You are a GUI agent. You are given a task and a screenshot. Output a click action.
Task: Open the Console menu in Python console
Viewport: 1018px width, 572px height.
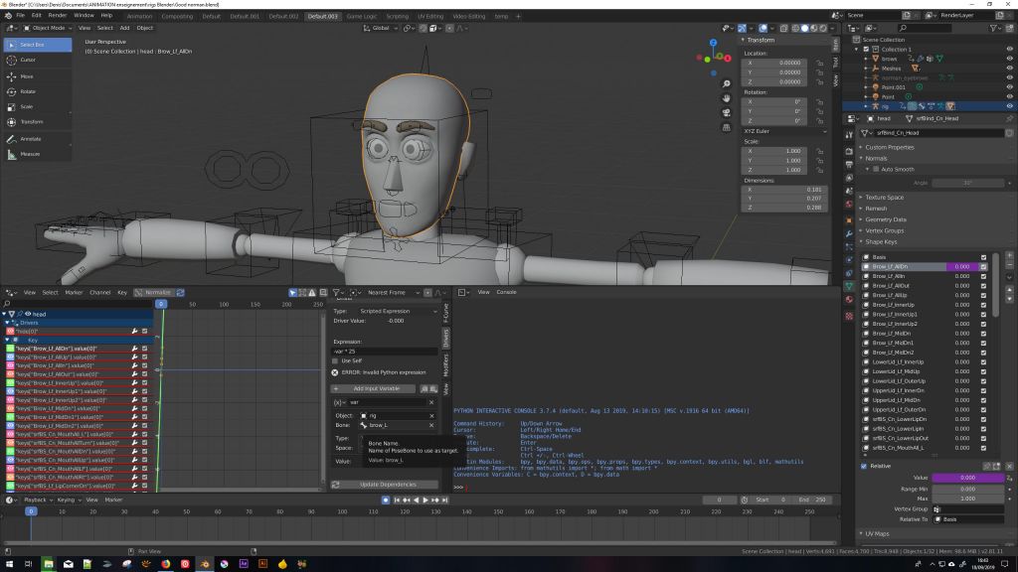[x=506, y=293]
